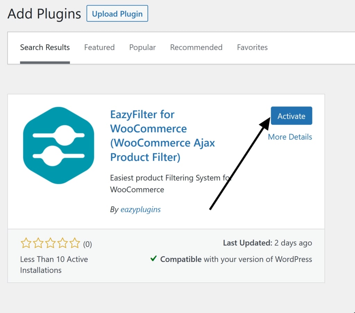Viewport: 355px width, 313px height.
Task: Click the 'Last Updated: 2 days ago' text
Action: tap(267, 243)
